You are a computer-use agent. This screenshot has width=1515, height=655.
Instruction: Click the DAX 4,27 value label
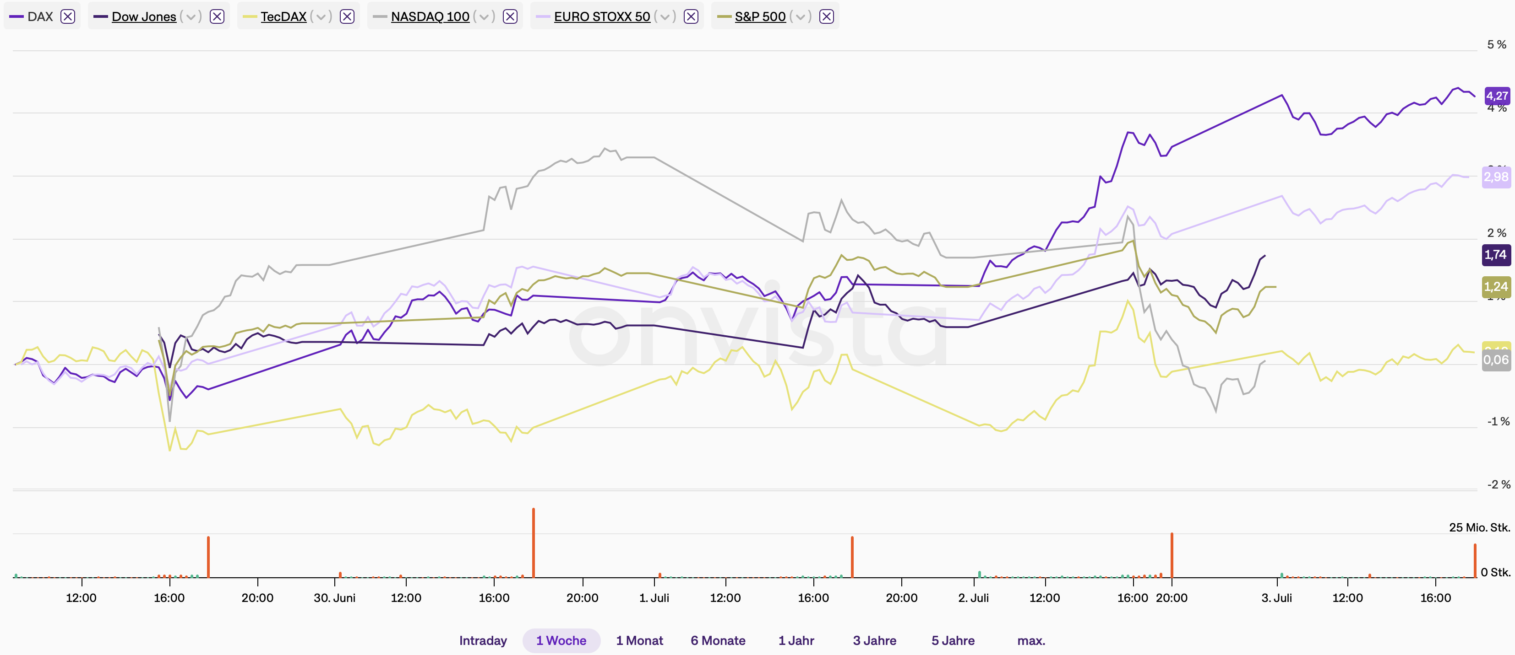pyautogui.click(x=1497, y=96)
